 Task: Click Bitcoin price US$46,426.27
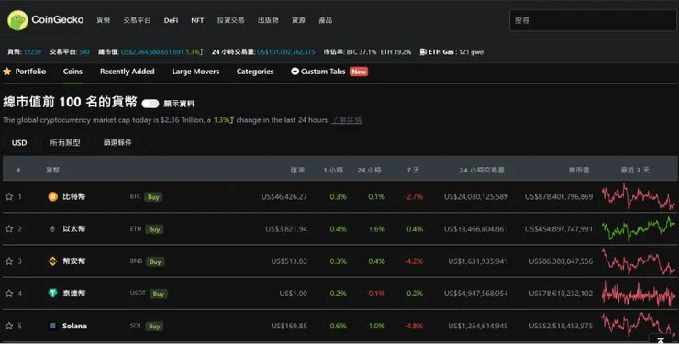[x=284, y=197]
